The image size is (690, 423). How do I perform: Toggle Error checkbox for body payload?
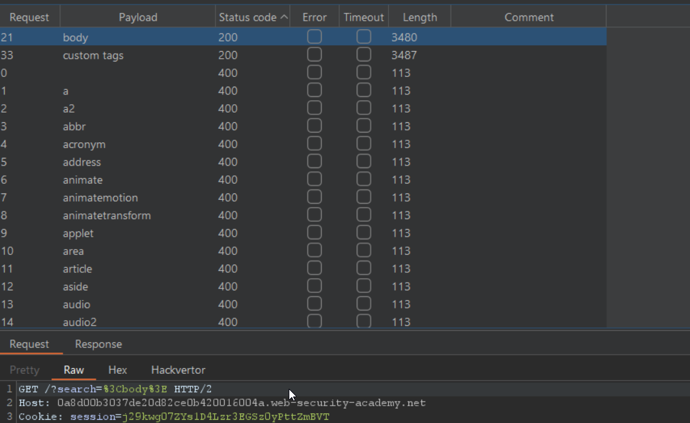coord(315,38)
